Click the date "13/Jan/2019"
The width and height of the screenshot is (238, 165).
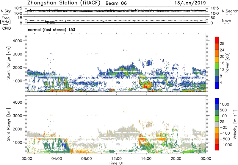click(x=190, y=3)
